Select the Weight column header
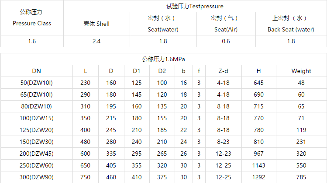 click(301, 71)
